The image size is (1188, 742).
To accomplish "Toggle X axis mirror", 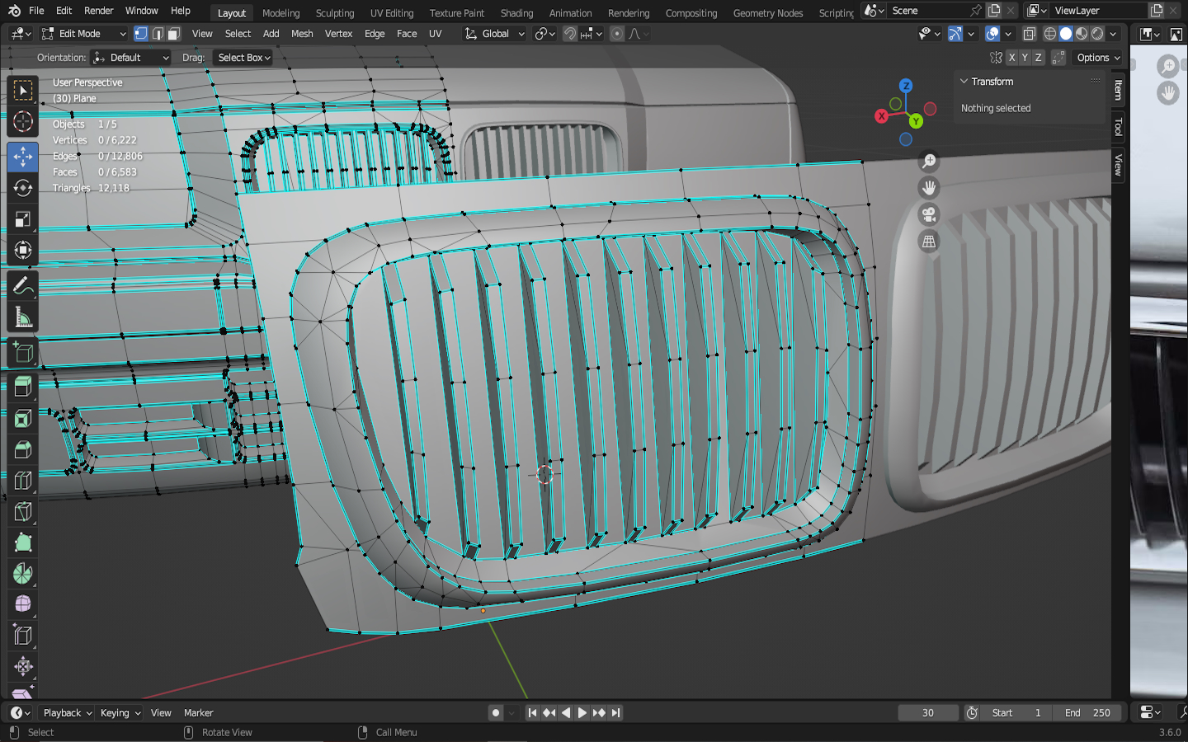I will [x=1011, y=58].
